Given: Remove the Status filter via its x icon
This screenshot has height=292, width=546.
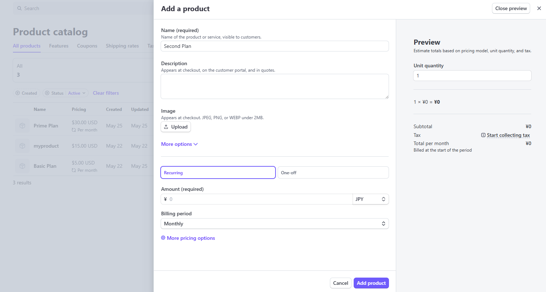Looking at the screenshot, I should tap(47, 93).
